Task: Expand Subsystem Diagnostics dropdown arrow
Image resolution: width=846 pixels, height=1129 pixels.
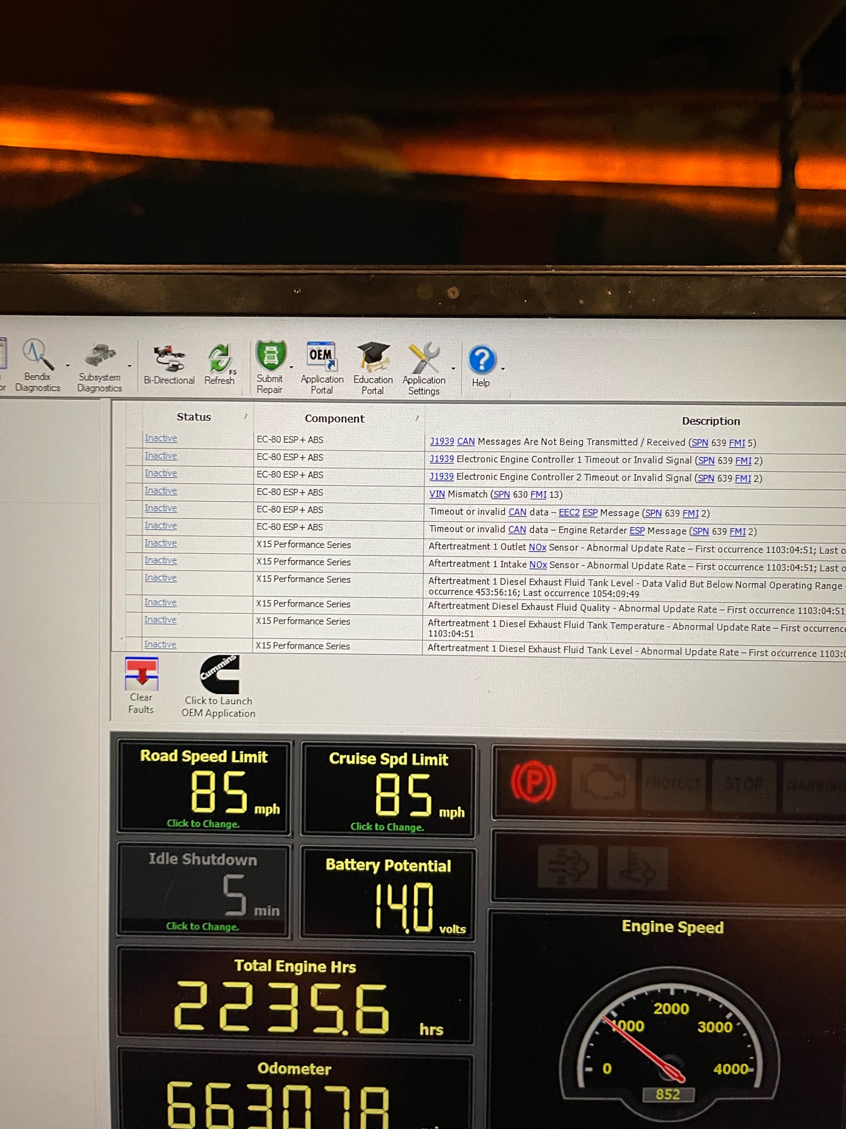Action: [x=129, y=366]
